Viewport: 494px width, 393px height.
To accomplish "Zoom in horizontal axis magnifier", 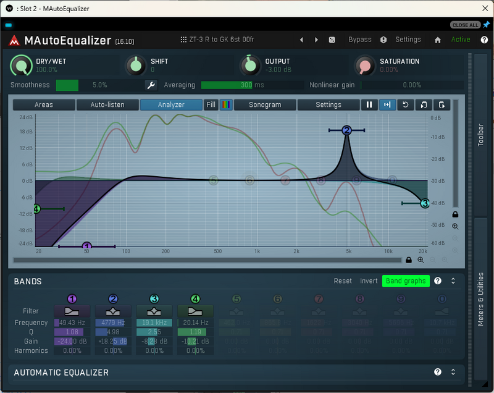I will [421, 260].
